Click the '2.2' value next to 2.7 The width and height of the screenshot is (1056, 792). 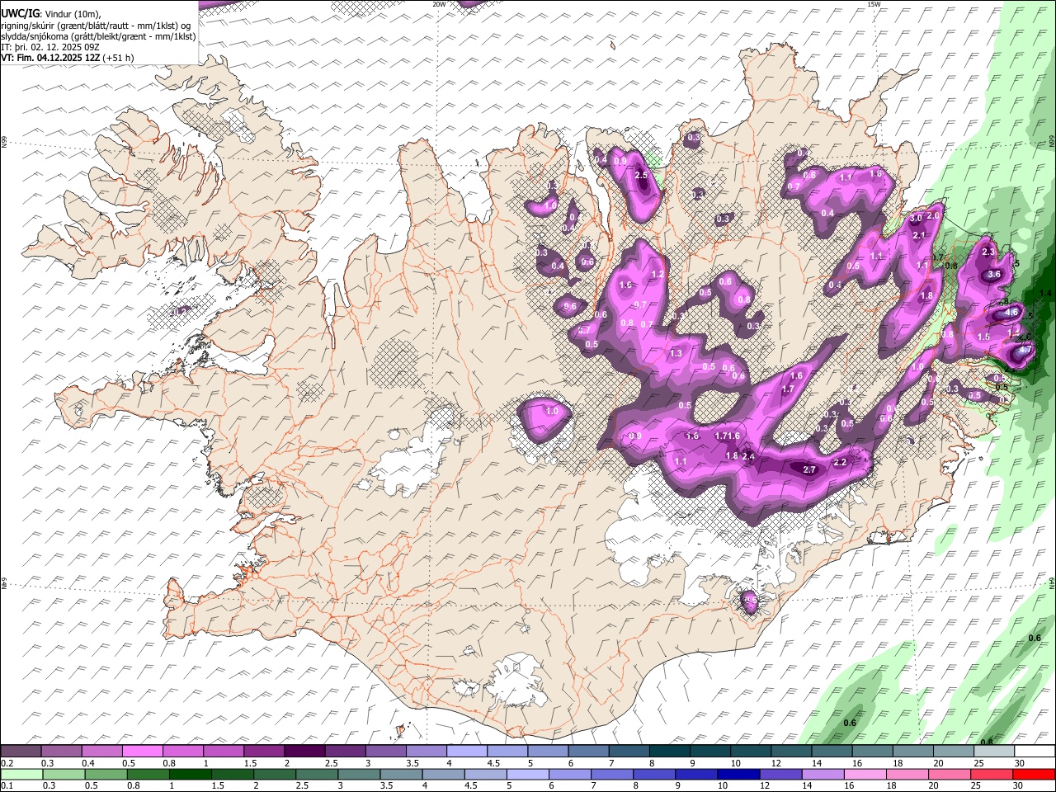[x=840, y=463]
